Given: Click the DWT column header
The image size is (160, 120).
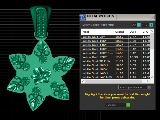Looking at the screenshot, I should (135, 32).
